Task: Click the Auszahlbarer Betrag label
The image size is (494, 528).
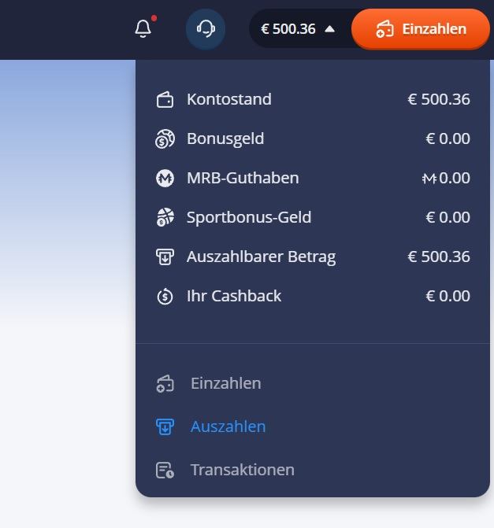Action: 261,257
